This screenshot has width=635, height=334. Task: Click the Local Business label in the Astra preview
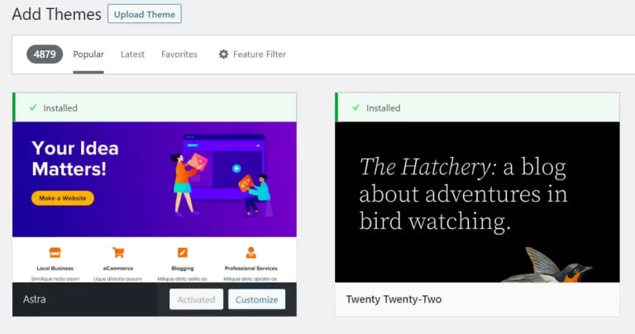click(x=55, y=269)
